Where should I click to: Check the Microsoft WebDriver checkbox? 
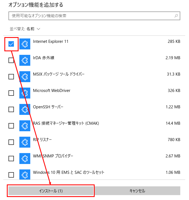coord(11,93)
